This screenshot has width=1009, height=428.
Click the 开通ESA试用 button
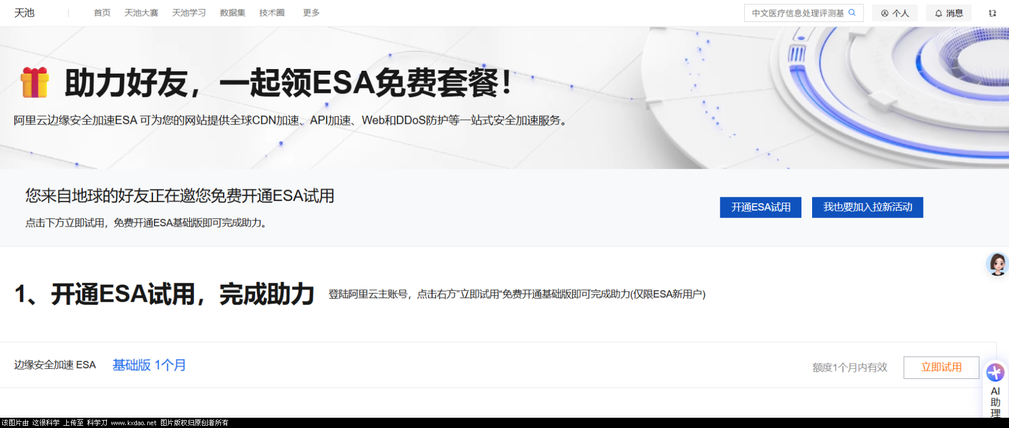click(x=761, y=207)
